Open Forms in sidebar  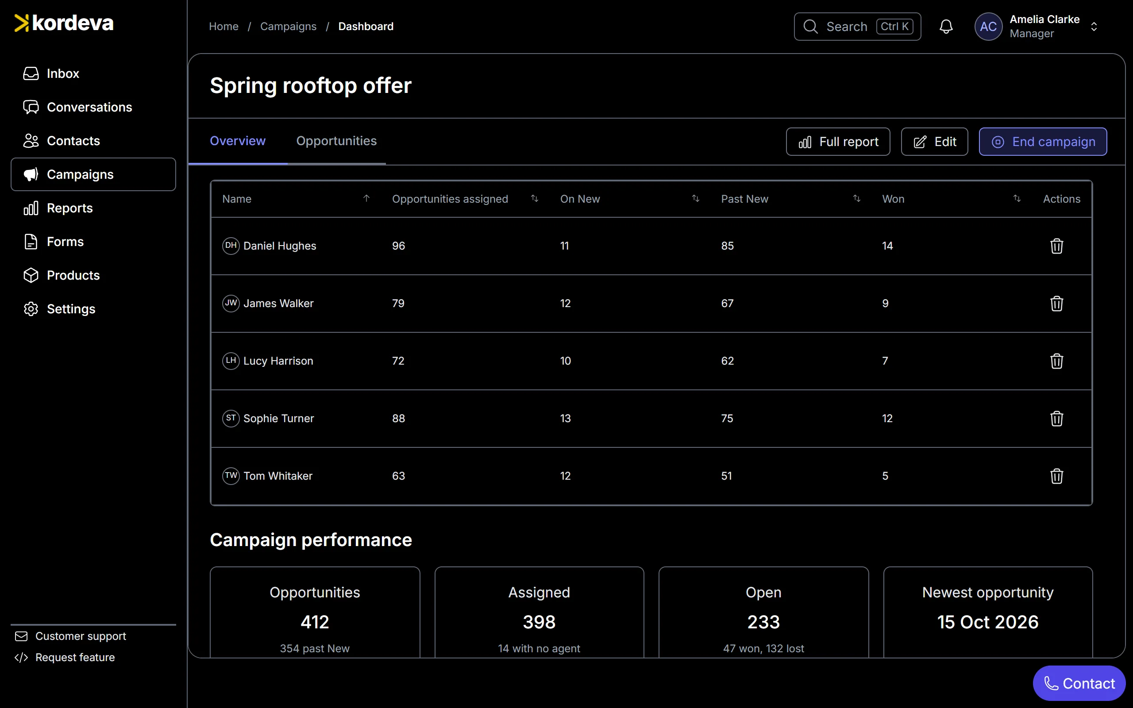93,242
